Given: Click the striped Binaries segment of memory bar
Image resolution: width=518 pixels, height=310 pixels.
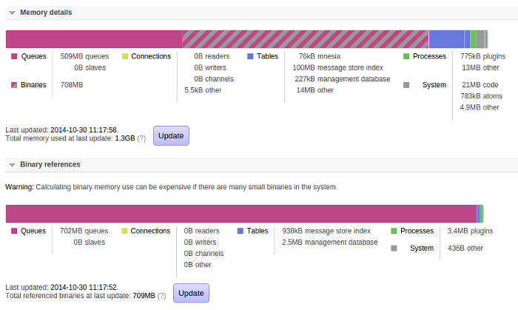Looking at the screenshot, I should [x=305, y=39].
